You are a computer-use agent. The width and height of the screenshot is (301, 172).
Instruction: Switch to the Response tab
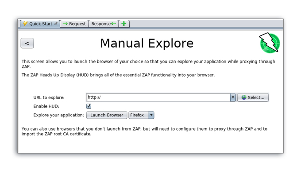104,24
